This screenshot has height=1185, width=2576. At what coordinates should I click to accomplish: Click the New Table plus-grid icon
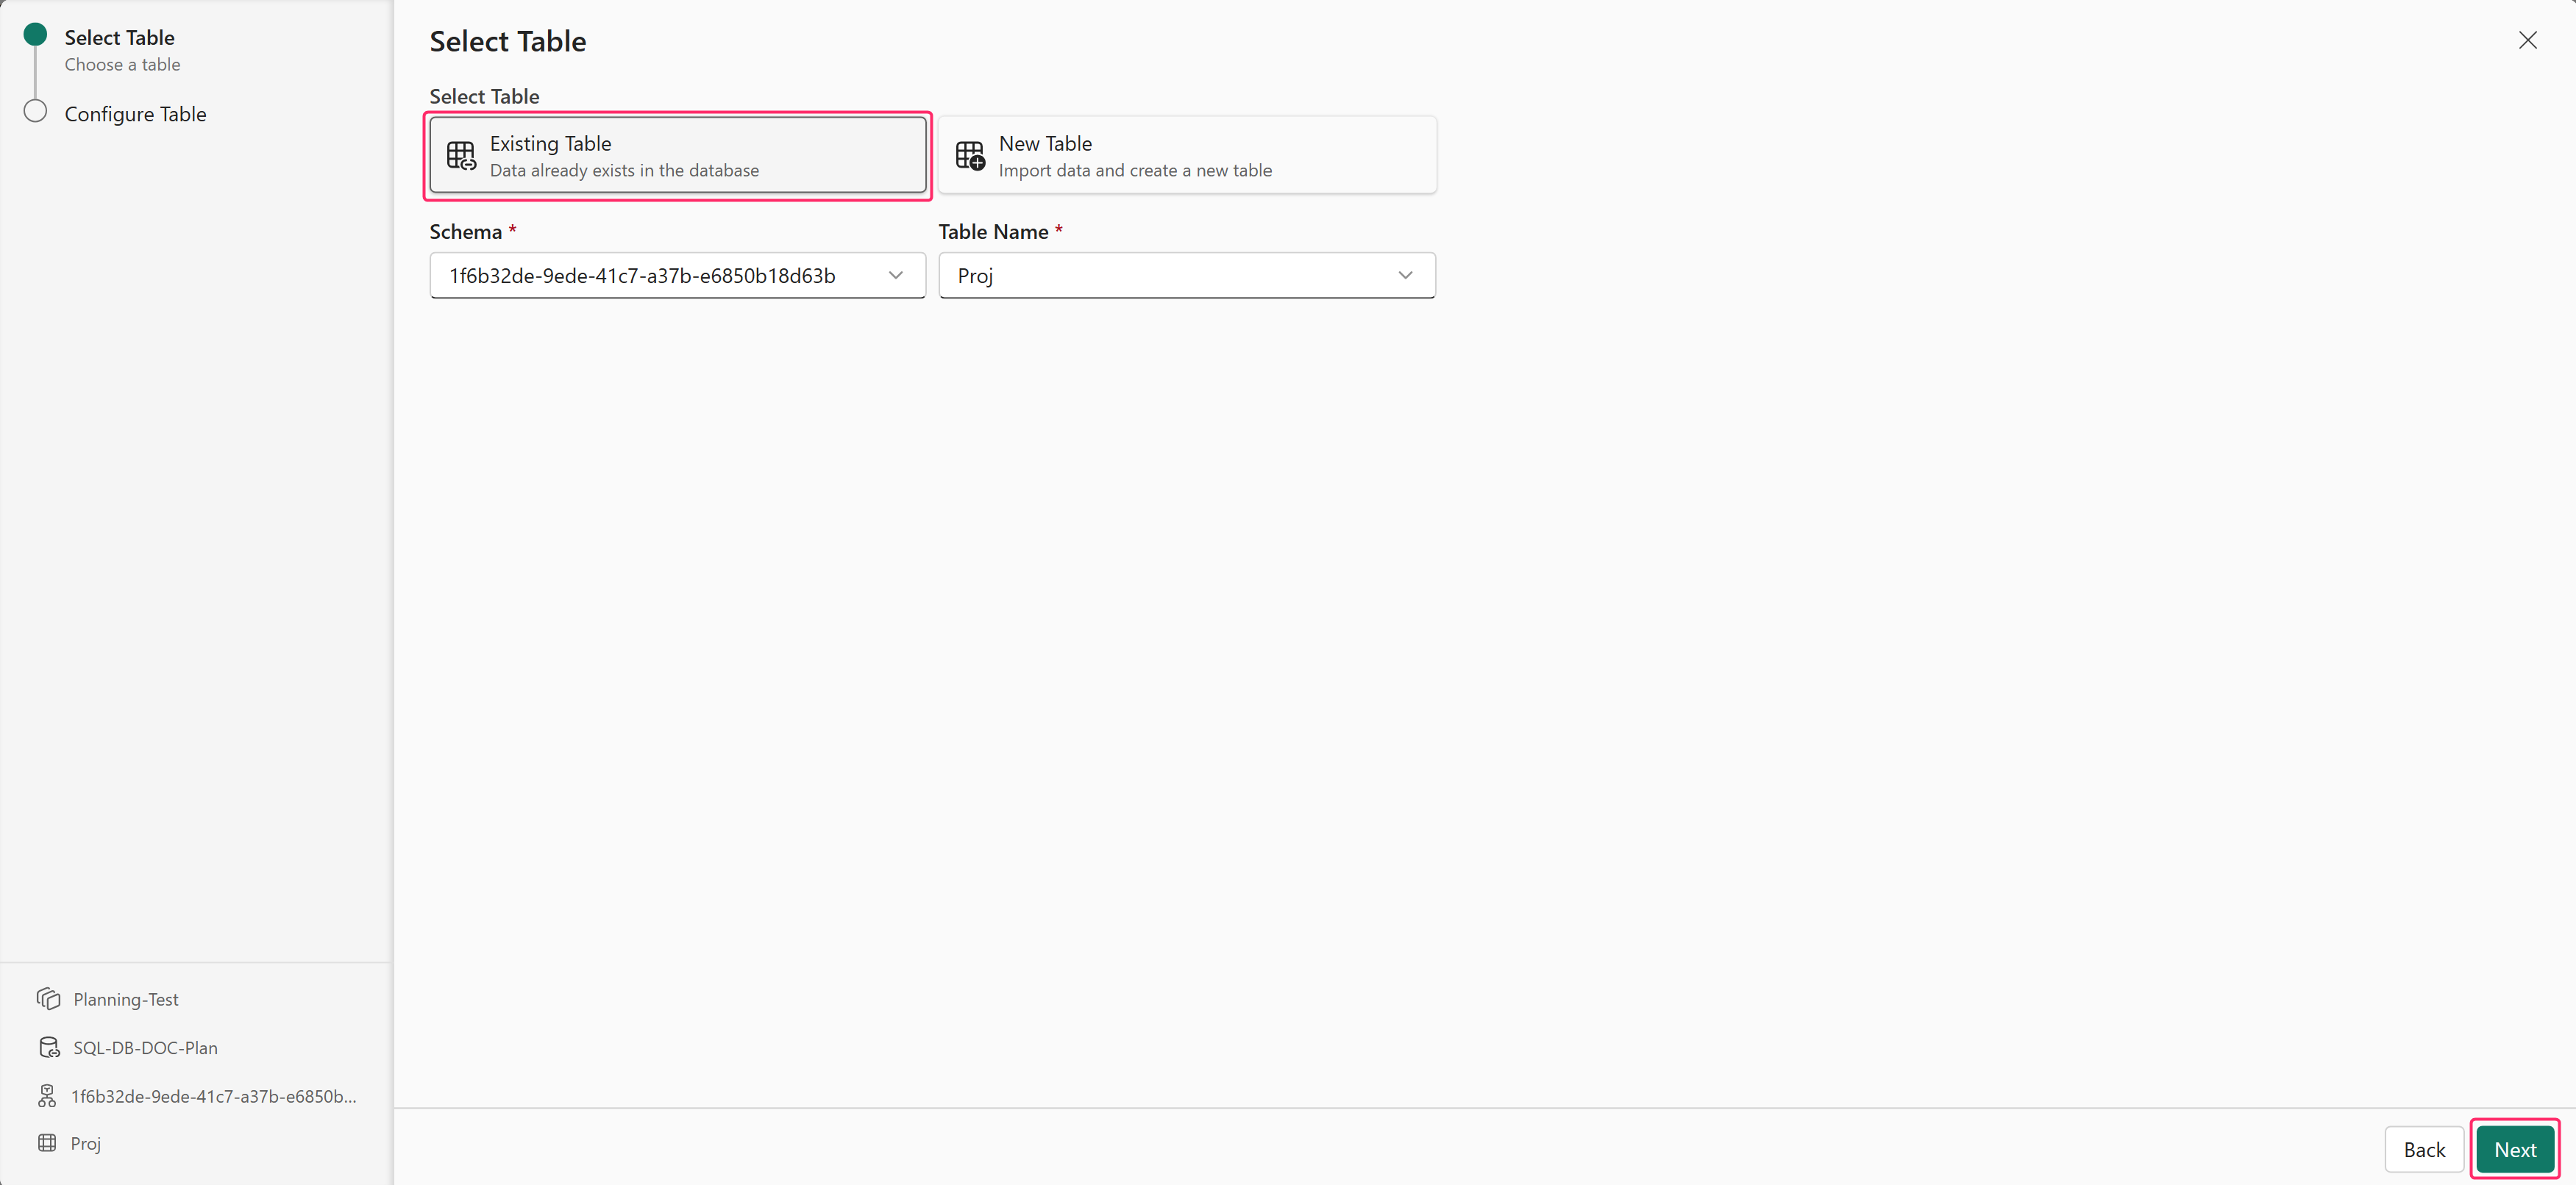970,156
